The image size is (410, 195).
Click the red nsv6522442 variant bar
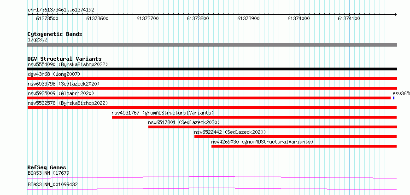tap(296, 137)
